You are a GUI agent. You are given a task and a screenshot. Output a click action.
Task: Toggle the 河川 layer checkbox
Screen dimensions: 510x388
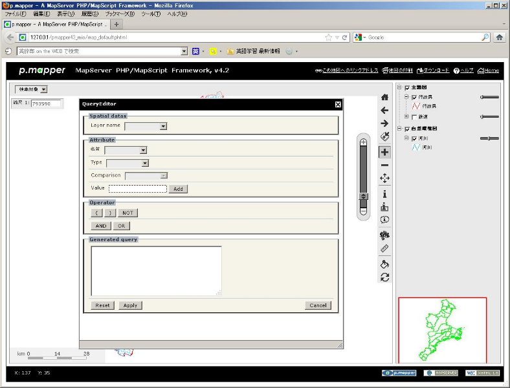click(414, 138)
